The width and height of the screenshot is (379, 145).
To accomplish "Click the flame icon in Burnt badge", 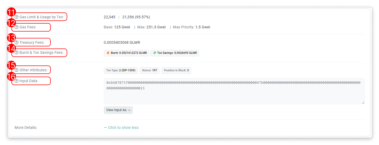I will tap(108, 53).
